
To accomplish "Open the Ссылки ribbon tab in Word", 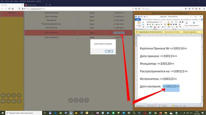I will point(163,19).
